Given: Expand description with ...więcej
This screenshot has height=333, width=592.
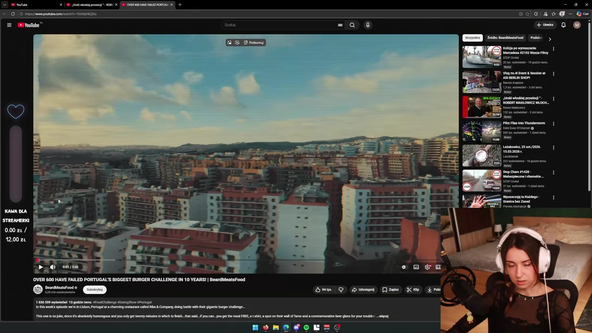Looking at the screenshot, I should (x=383, y=316).
